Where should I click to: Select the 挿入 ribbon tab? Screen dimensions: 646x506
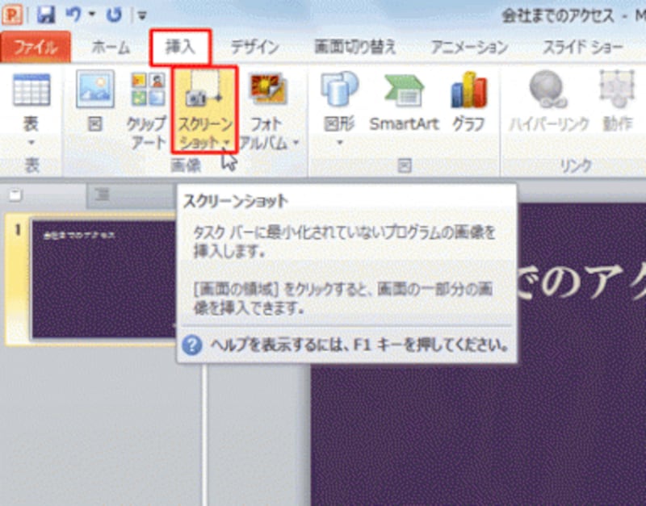click(180, 47)
